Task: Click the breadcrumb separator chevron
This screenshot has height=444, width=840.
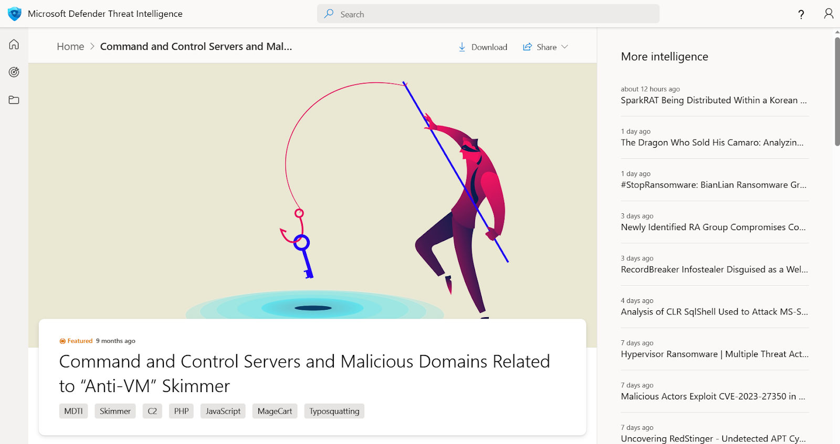Action: pyautogui.click(x=92, y=47)
